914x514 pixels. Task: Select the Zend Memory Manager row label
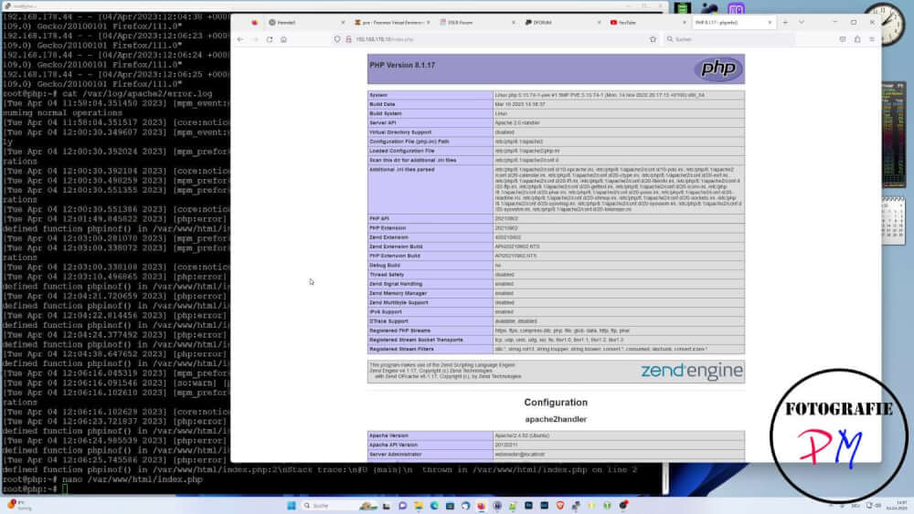pyautogui.click(x=399, y=293)
